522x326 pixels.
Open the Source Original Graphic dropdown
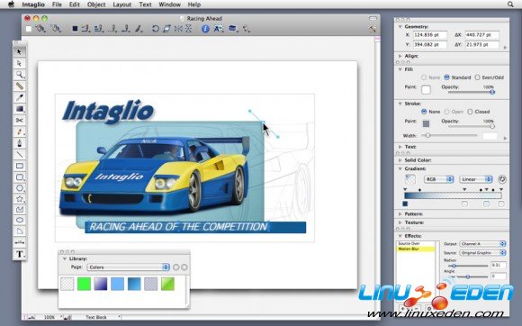[x=482, y=253]
